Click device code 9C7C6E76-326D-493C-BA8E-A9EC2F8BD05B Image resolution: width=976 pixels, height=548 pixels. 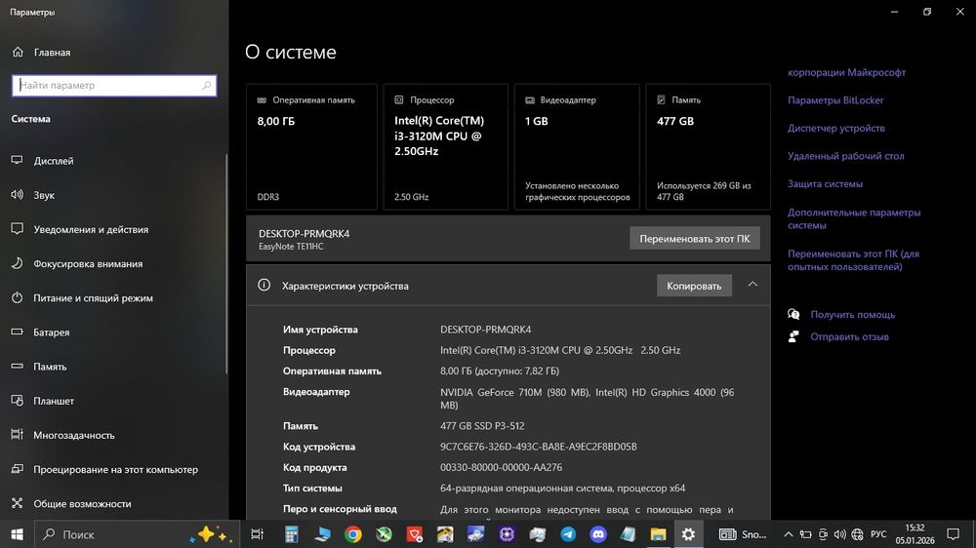coord(539,447)
